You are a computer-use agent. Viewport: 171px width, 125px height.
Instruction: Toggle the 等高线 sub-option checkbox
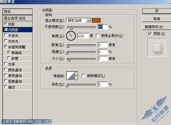(9, 52)
